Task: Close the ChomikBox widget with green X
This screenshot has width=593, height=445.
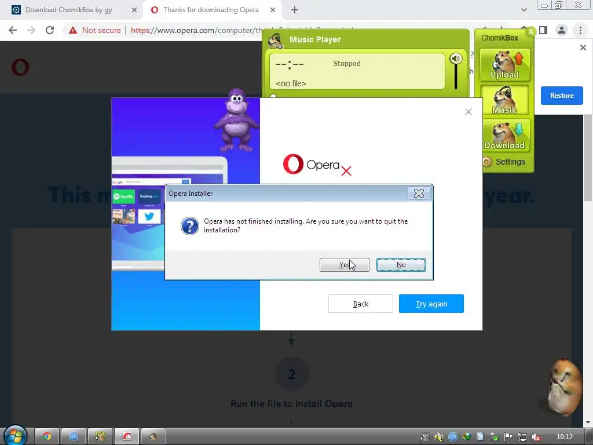Action: tap(531, 31)
